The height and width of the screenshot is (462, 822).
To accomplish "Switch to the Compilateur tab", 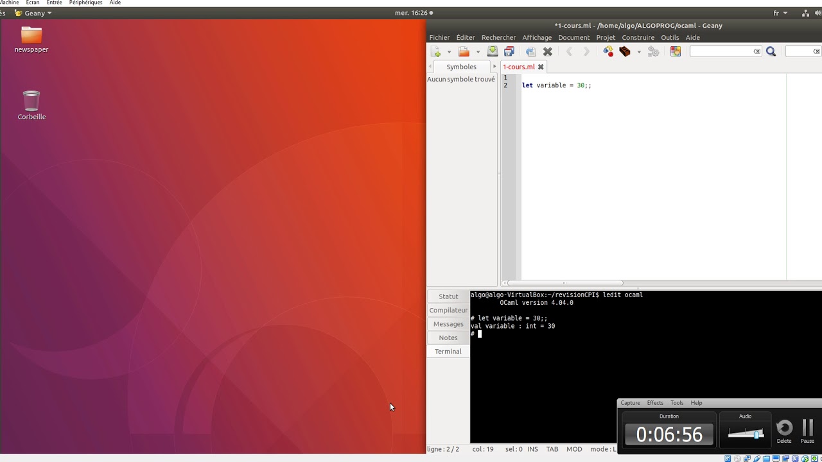I will pos(448,310).
